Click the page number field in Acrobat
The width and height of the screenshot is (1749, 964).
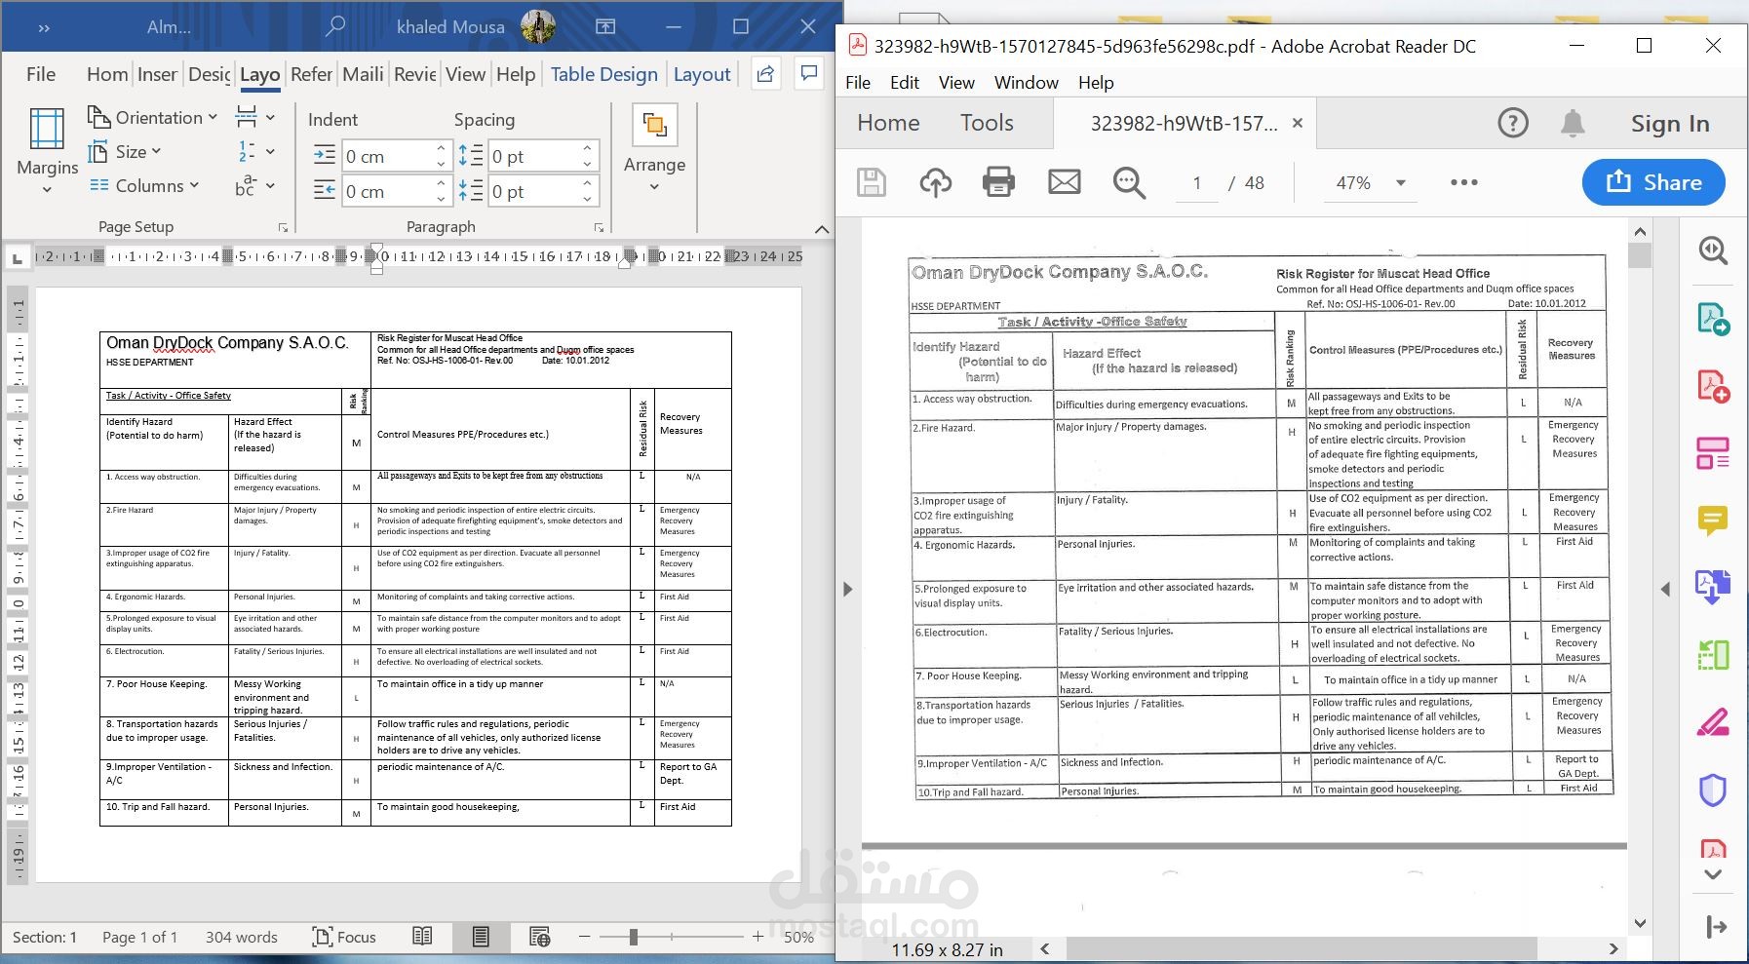tap(1195, 182)
